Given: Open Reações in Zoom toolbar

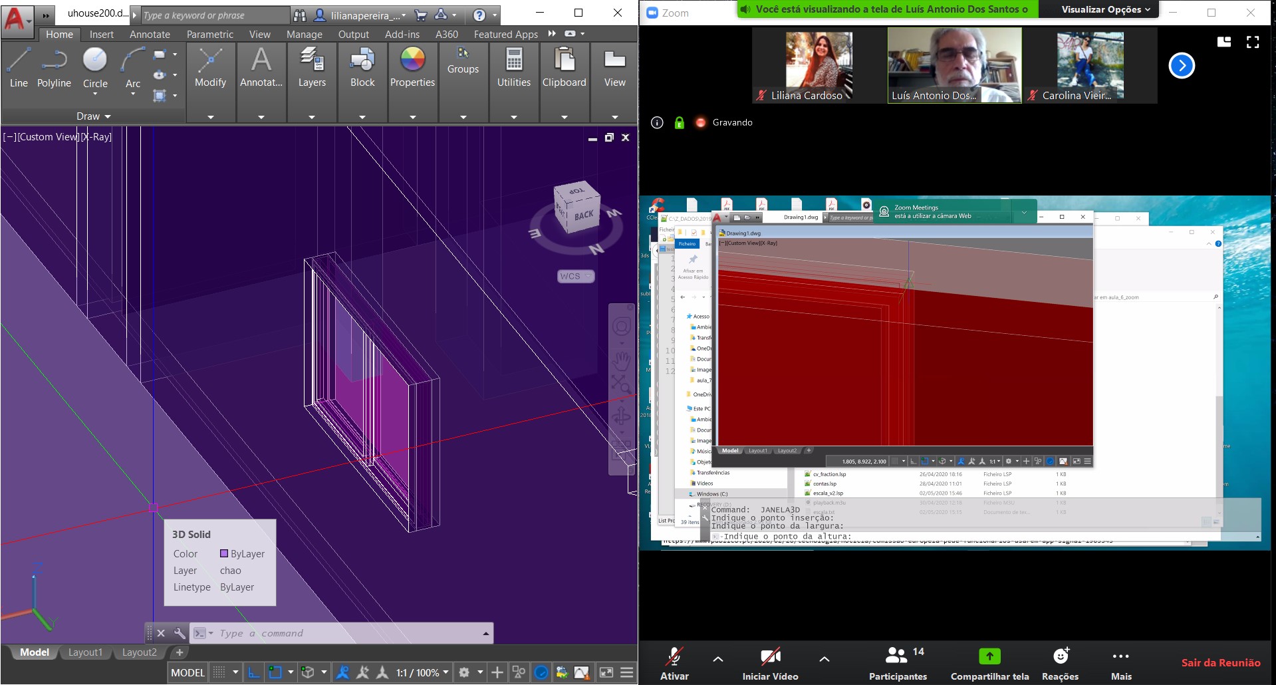Looking at the screenshot, I should point(1060,663).
